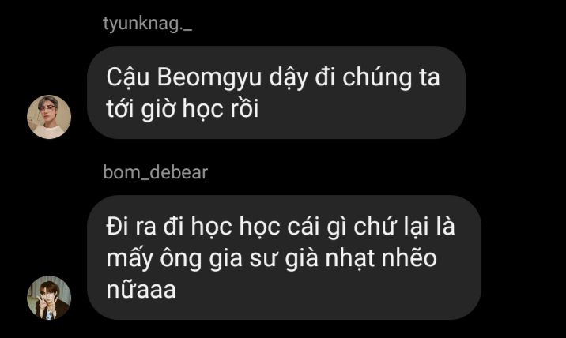
Task: Click the words "chúng ta" in first bubble
Action: pos(391,77)
